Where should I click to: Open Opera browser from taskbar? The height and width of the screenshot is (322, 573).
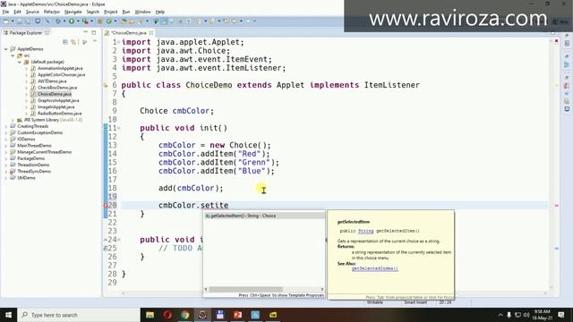(x=167, y=315)
